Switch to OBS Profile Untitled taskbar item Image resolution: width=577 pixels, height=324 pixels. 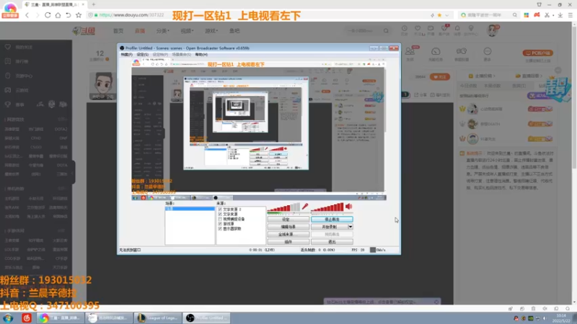[x=206, y=318]
